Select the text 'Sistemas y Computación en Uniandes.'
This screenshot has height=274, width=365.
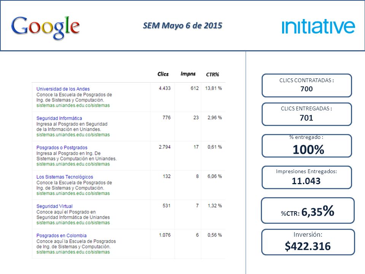pos(76,159)
